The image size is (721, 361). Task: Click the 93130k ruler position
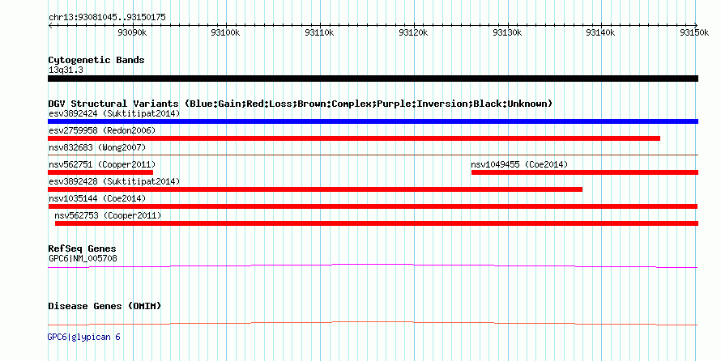(506, 32)
